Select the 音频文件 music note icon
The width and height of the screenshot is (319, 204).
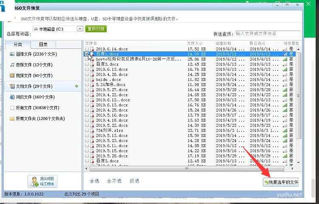pos(12,65)
